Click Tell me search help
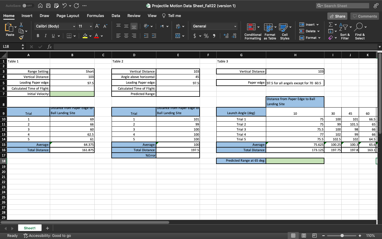Screen dimensions: 382x239 172,16
